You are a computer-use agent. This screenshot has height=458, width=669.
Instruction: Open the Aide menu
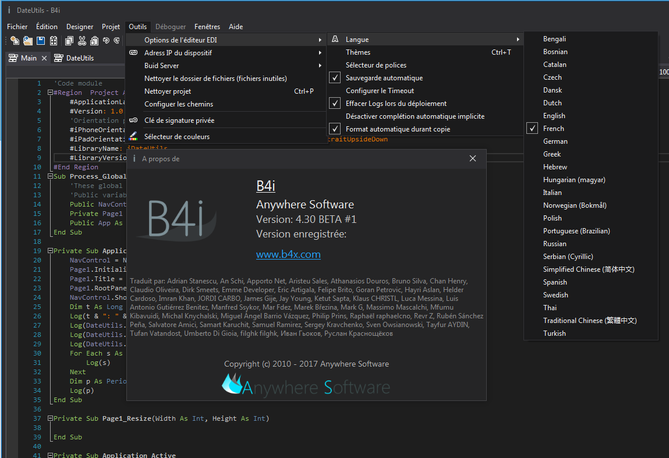(236, 26)
